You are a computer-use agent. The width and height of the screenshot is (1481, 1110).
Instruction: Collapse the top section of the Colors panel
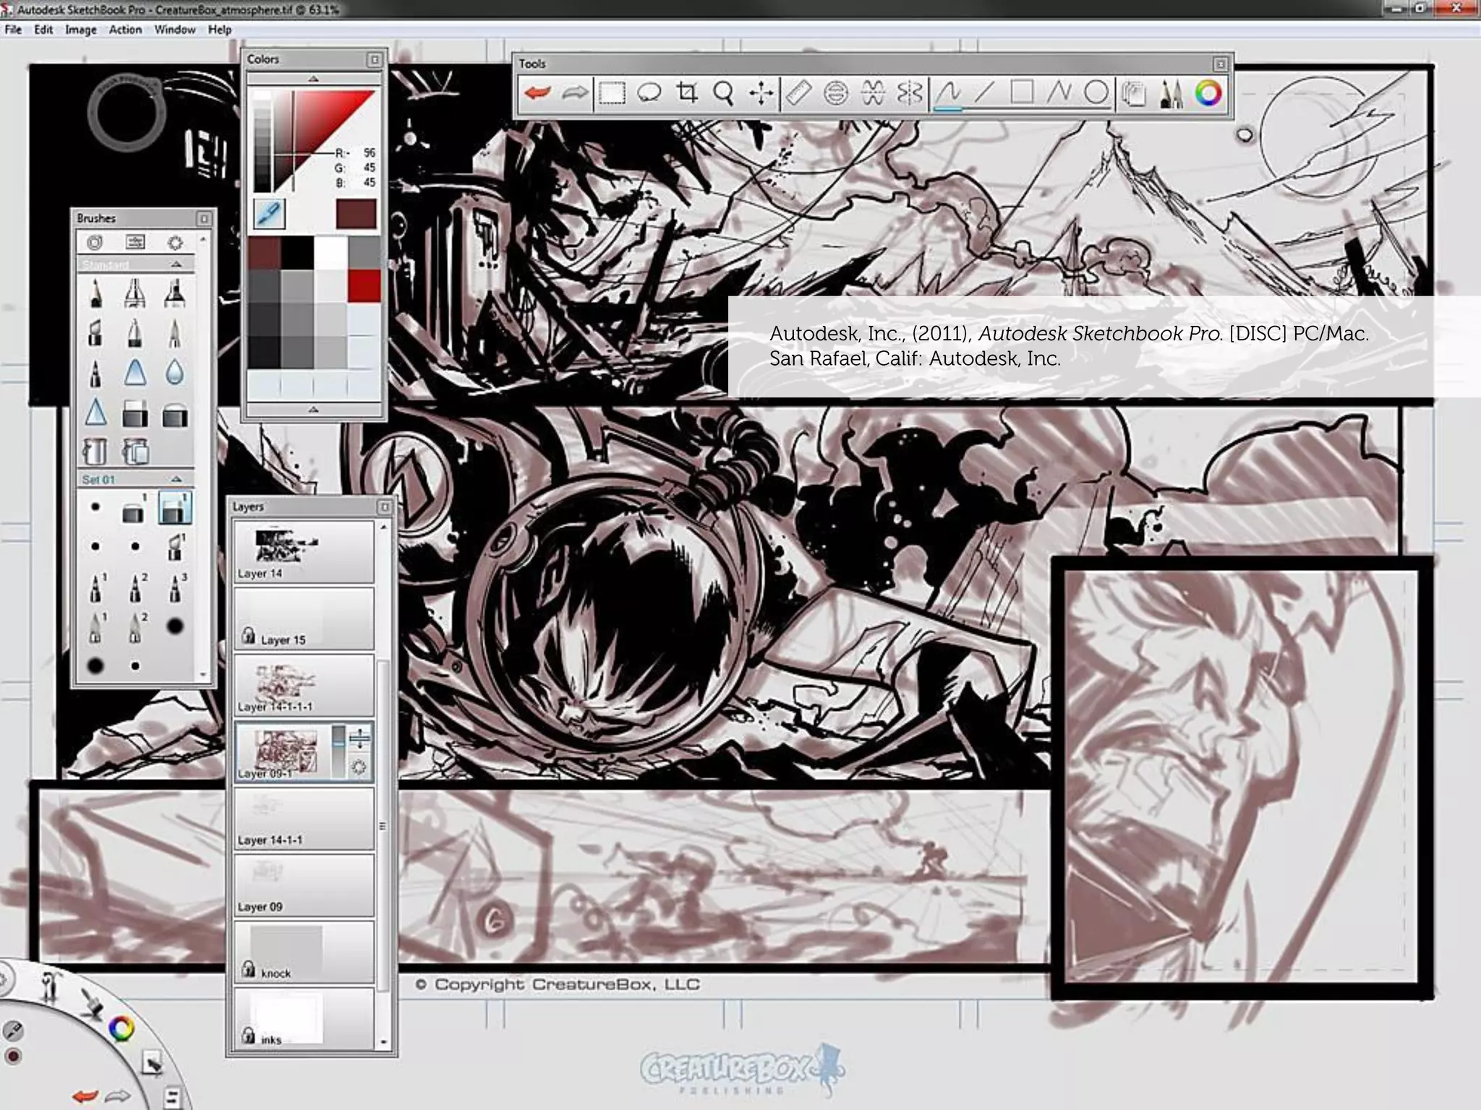point(313,78)
